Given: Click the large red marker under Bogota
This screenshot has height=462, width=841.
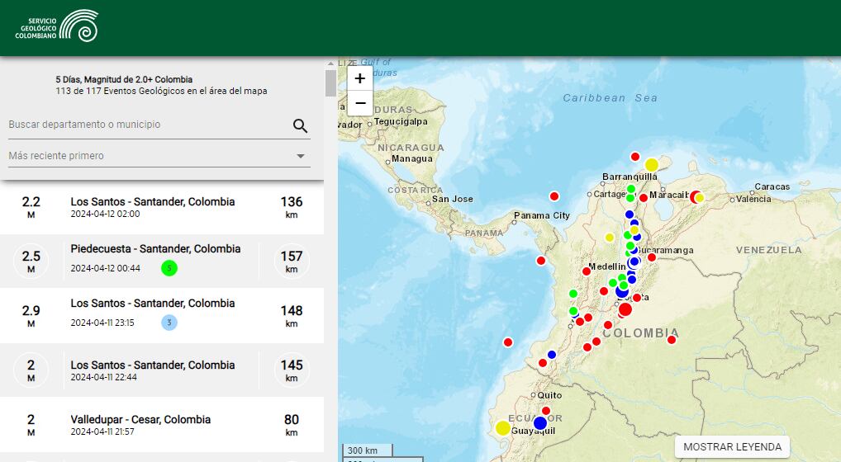Looking at the screenshot, I should coord(625,309).
